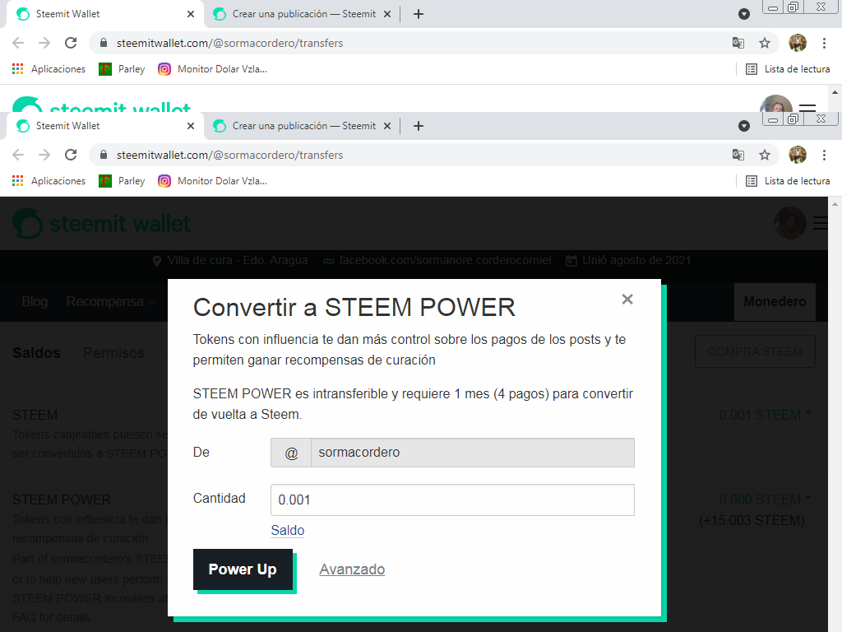The height and width of the screenshot is (632, 842).
Task: Switch to Permisos tab
Action: (x=113, y=353)
